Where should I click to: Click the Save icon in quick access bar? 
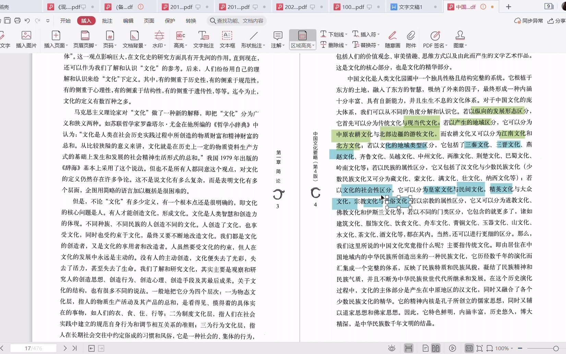7,21
